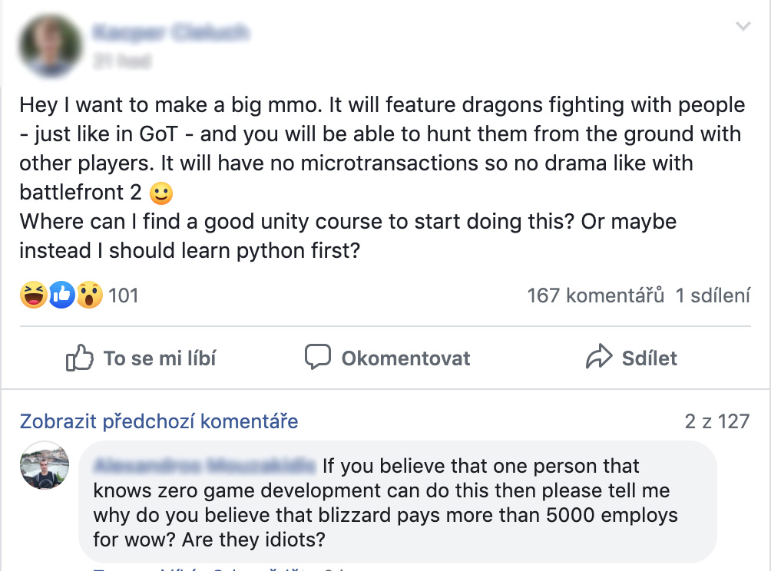Click the blue thumbs-up Like reaction icon

click(61, 295)
